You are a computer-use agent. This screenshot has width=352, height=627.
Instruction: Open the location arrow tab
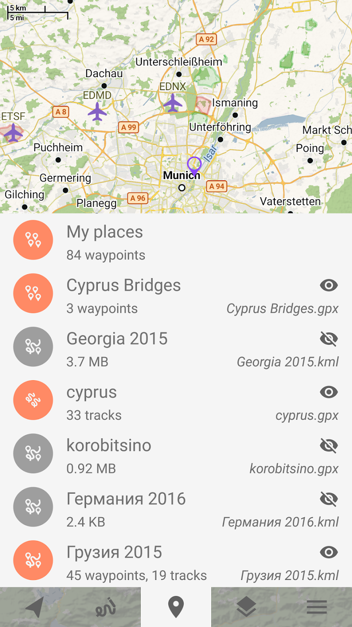pyautogui.click(x=35, y=607)
